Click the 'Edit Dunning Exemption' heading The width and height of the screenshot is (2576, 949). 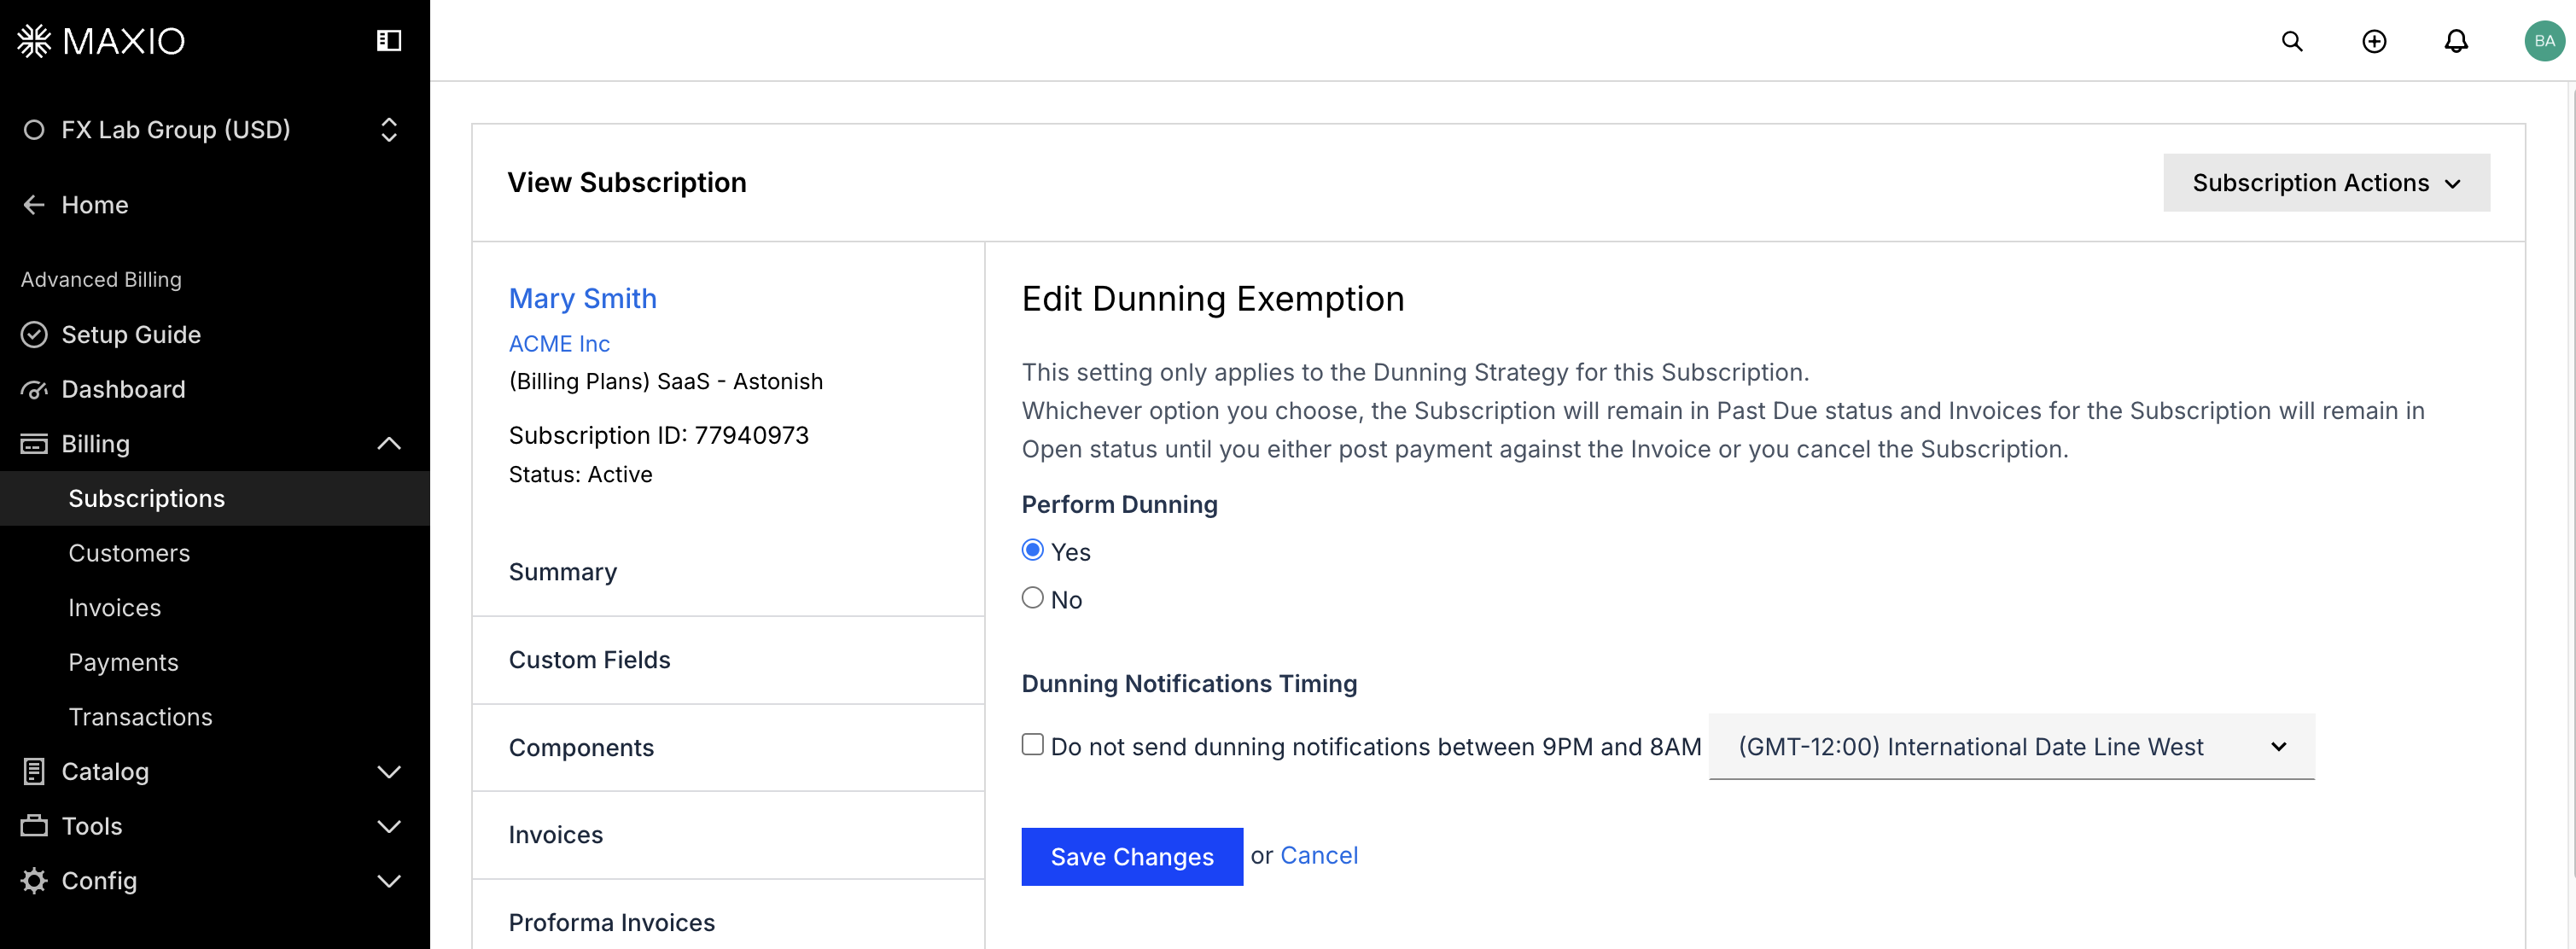tap(1212, 299)
